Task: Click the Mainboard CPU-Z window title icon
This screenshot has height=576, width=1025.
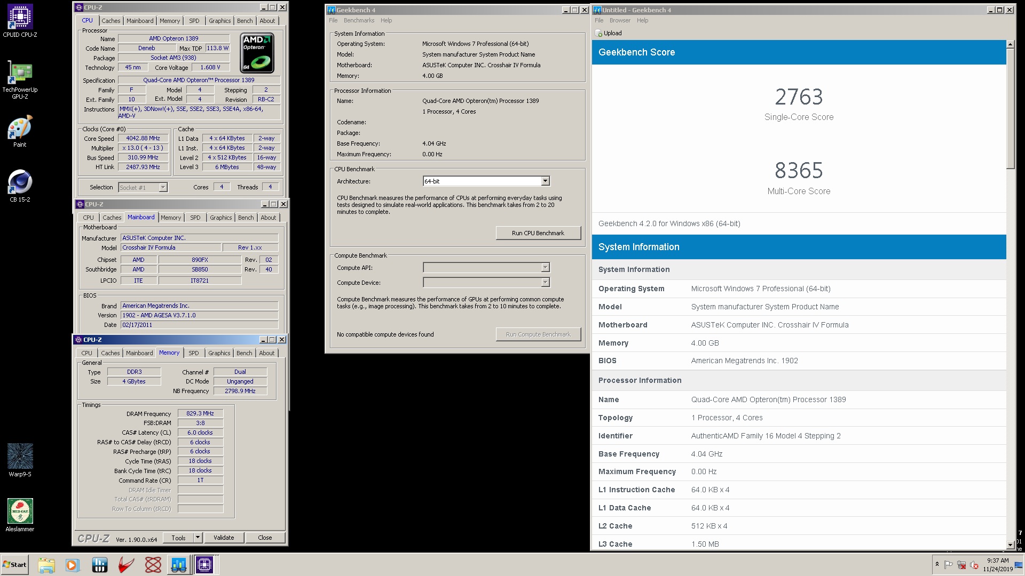Action: coord(80,204)
